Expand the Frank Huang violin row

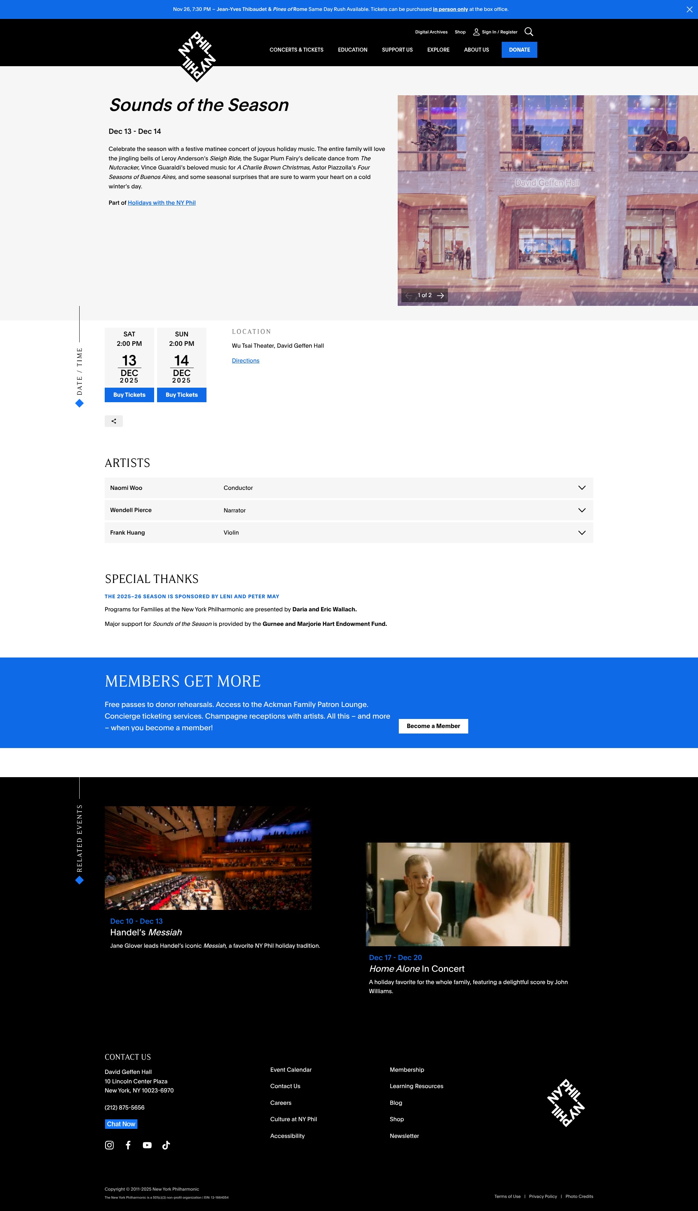coord(349,533)
